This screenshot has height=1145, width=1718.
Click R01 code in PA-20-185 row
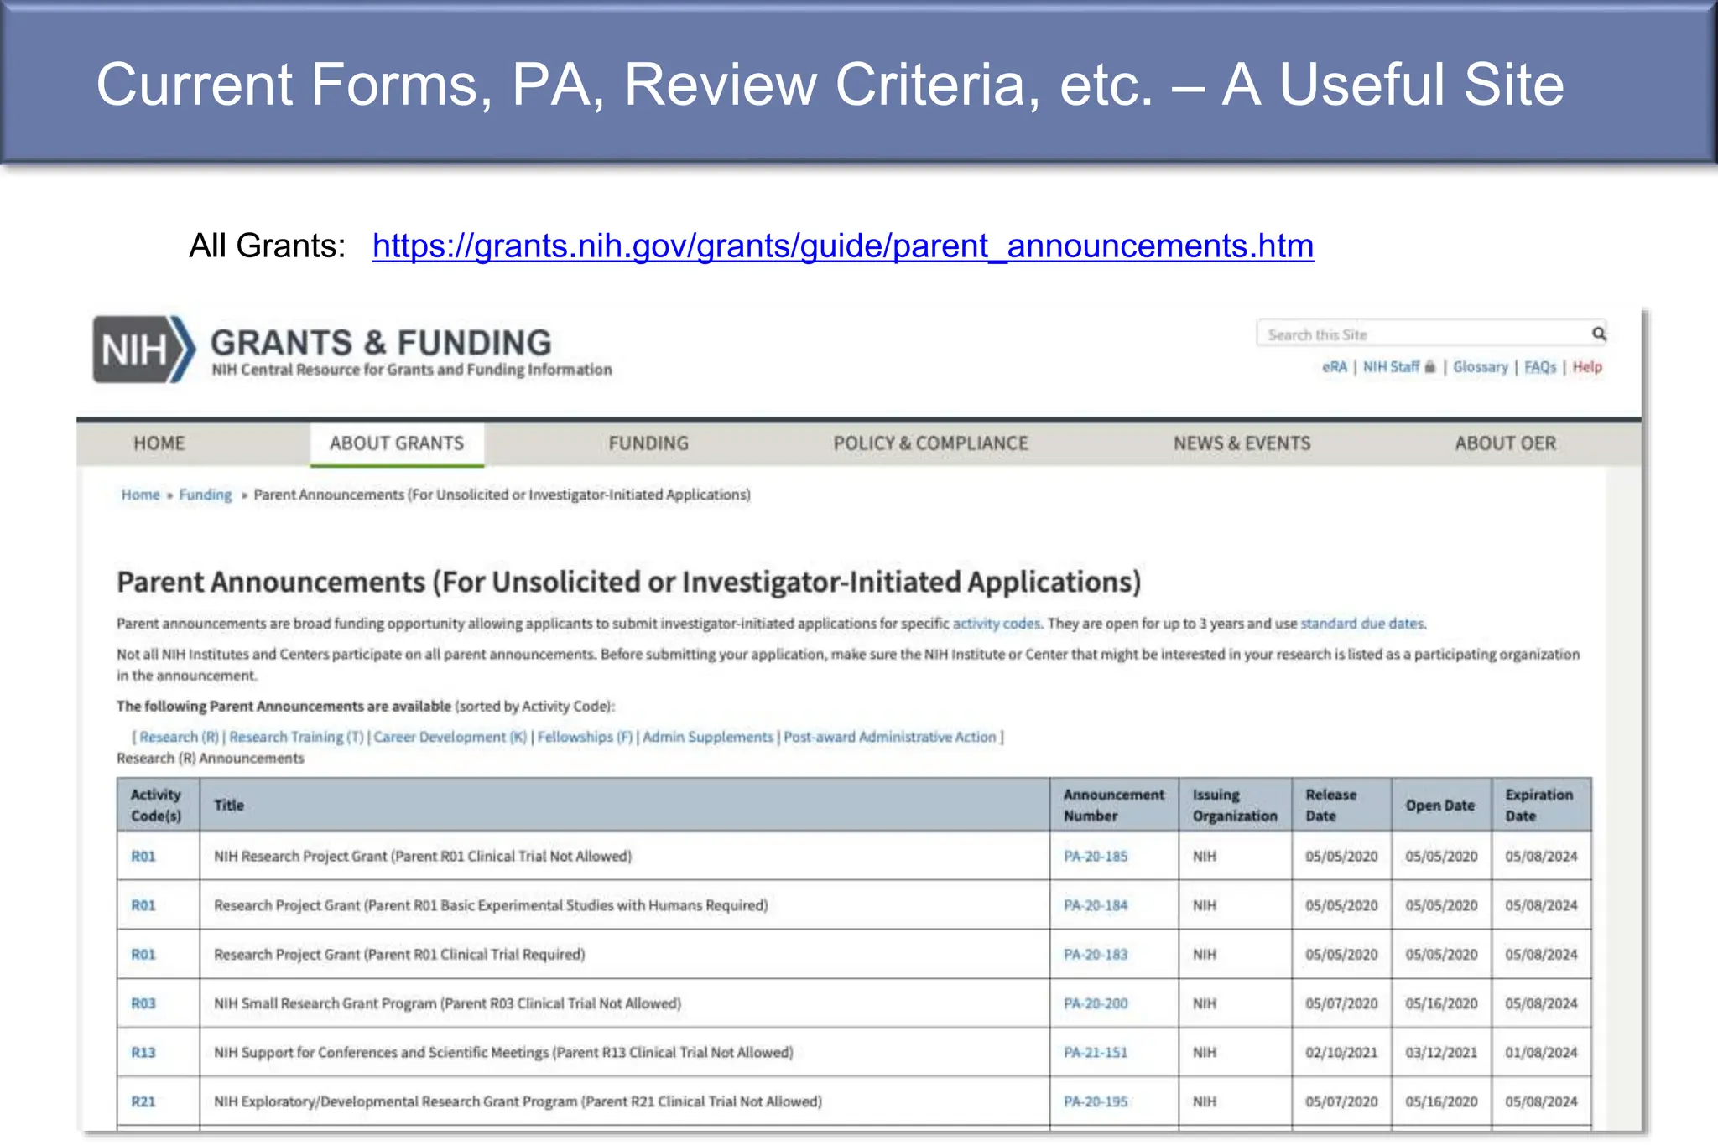click(x=143, y=857)
